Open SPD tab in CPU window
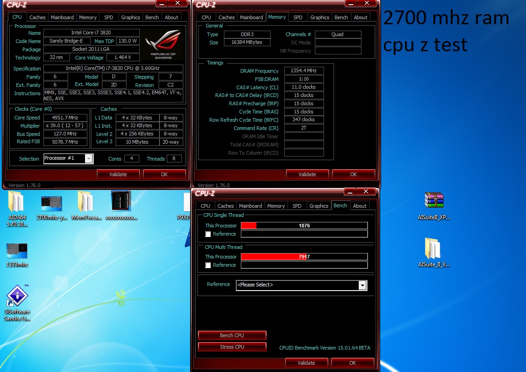Screen dimensions: 526x372 coord(109,17)
